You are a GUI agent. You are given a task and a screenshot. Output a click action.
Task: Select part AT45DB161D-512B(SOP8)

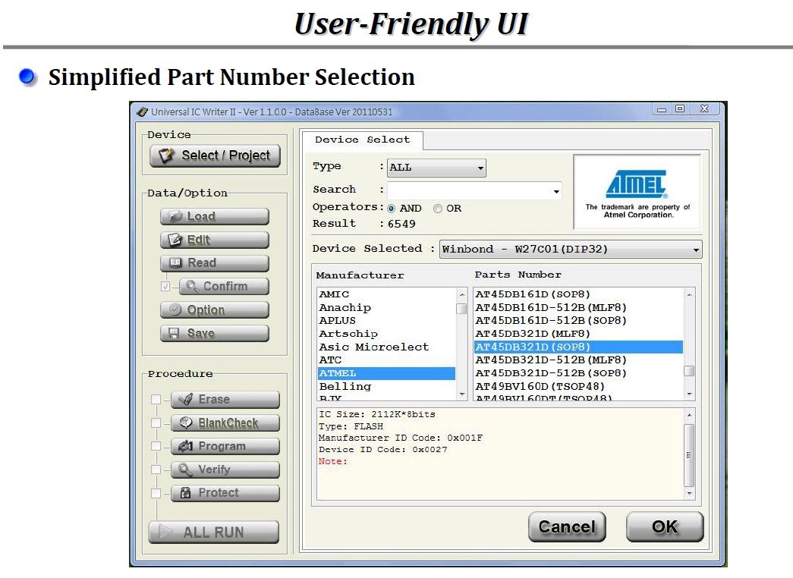pos(578,321)
